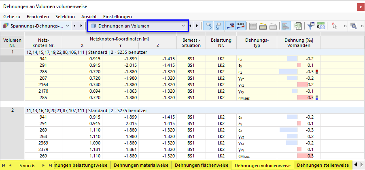The image size is (365, 170).
Task: Toggle the second selection sync arrow button
Action: 219,25
